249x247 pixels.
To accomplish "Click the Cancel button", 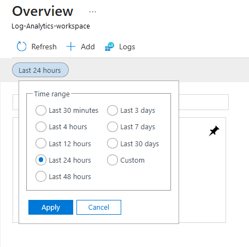I will click(99, 207).
